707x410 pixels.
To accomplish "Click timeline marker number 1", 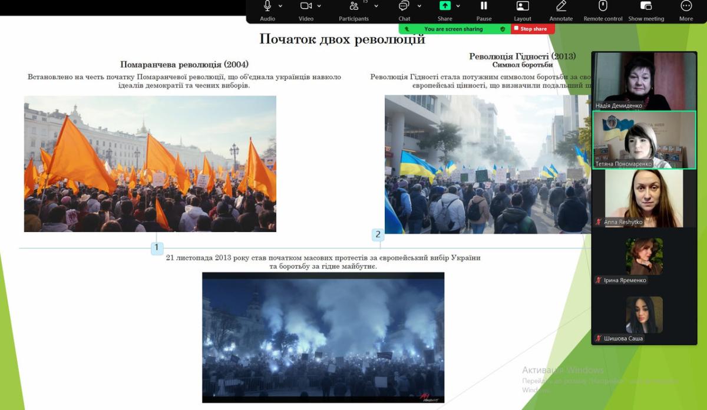I will click(157, 248).
